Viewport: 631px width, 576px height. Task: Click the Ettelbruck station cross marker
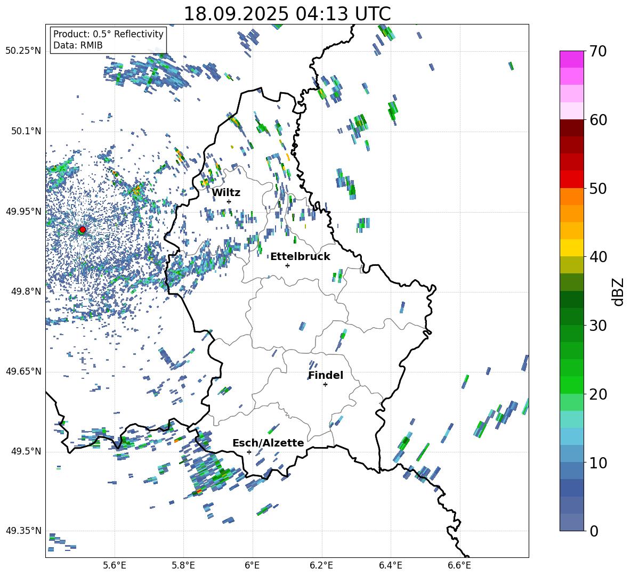pyautogui.click(x=287, y=265)
